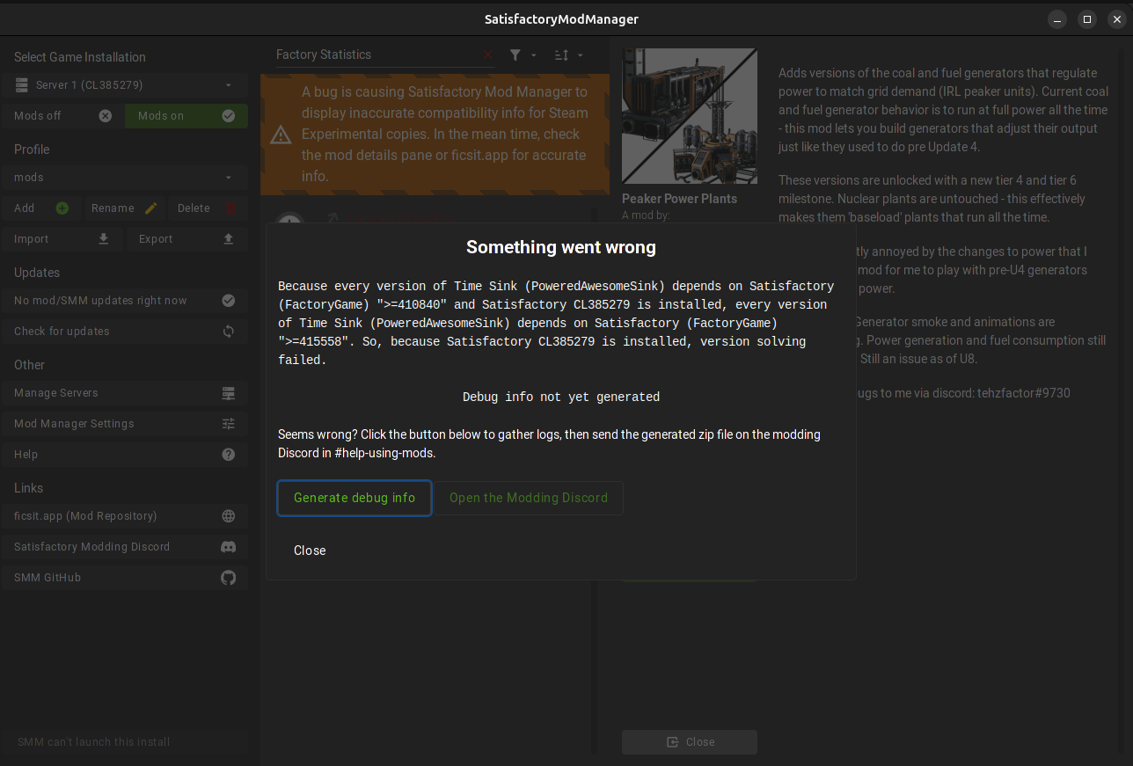The width and height of the screenshot is (1133, 766).
Task: Open the mod filter dropdown
Action: 523,55
